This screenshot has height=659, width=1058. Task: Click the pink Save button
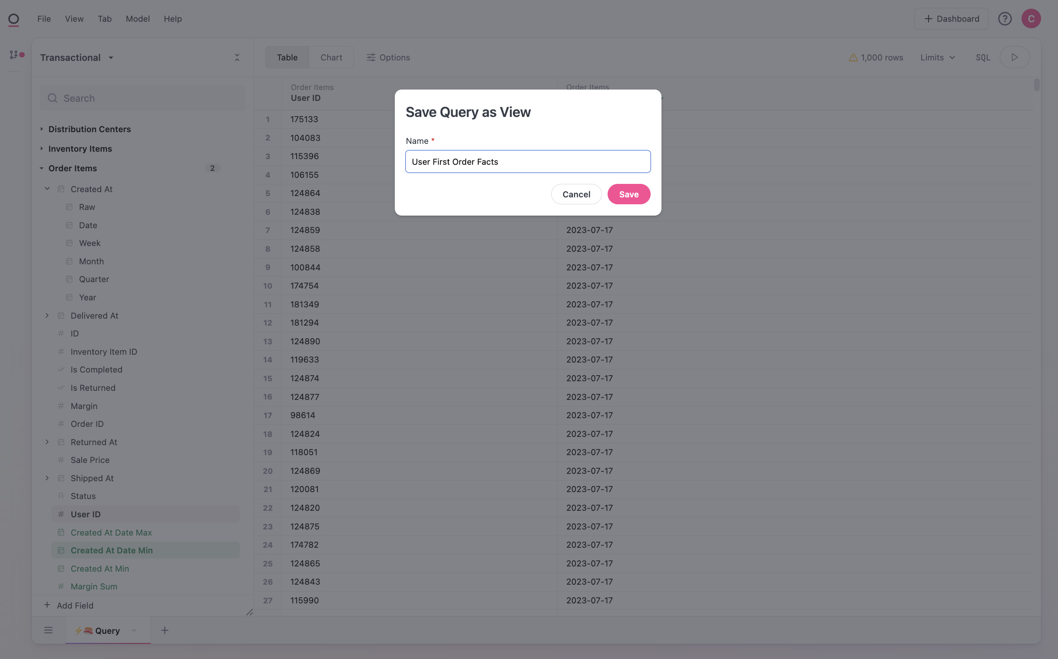pos(628,194)
